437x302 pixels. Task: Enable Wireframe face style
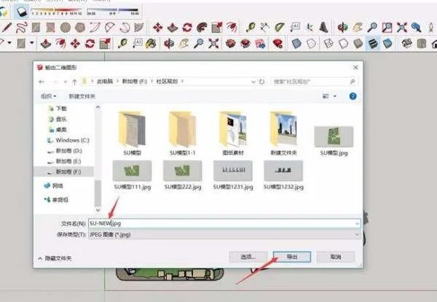[x=328, y=43]
